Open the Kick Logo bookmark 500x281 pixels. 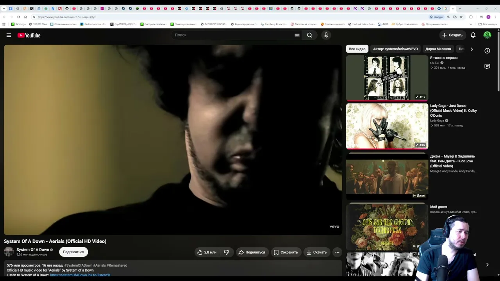[18, 24]
